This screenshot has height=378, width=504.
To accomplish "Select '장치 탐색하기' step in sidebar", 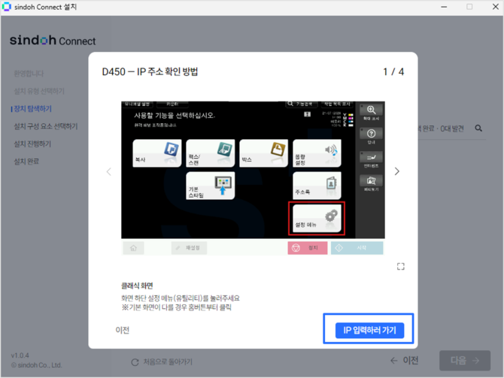I will click(32, 108).
